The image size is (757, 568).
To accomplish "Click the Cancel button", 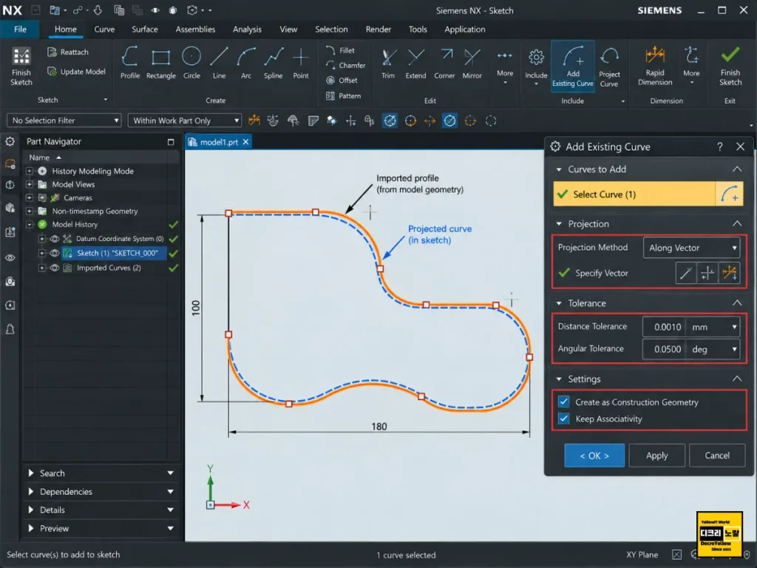I will coord(717,456).
